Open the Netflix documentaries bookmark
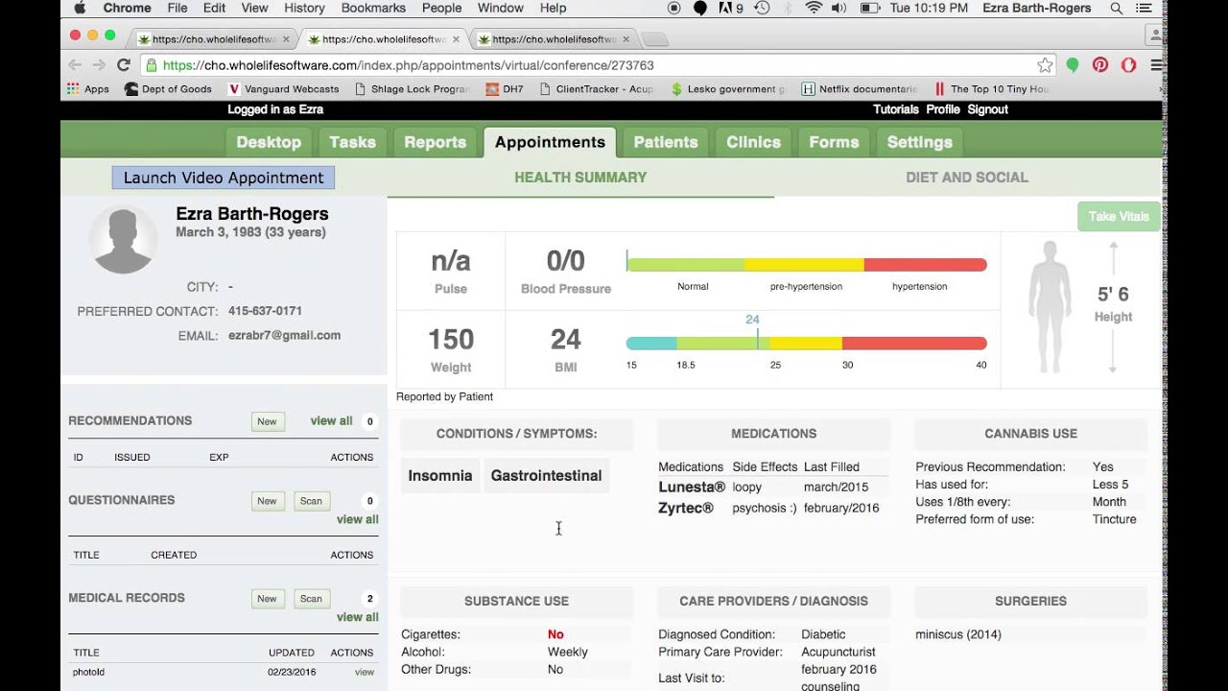1228x691 pixels. (860, 89)
